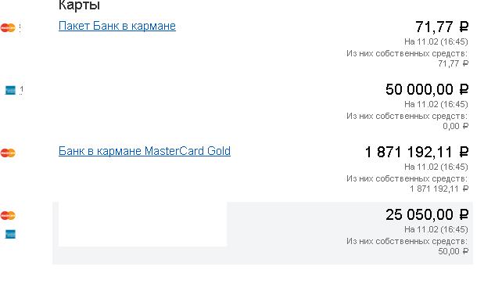This screenshot has width=502, height=284.
Task: Select the blank white card name box
Action: click(x=143, y=224)
